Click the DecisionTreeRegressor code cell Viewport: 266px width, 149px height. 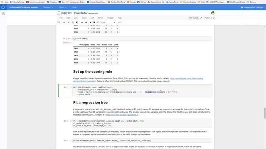[142, 123]
